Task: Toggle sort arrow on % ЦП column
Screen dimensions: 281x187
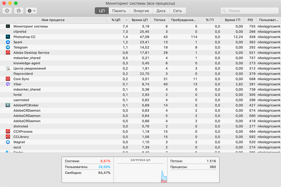Action: 127,20
